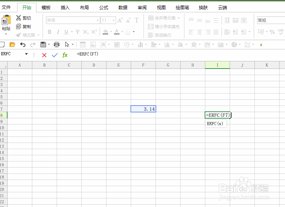
Task: Click the screenshot camera icon
Action: pyautogui.click(x=103, y=45)
